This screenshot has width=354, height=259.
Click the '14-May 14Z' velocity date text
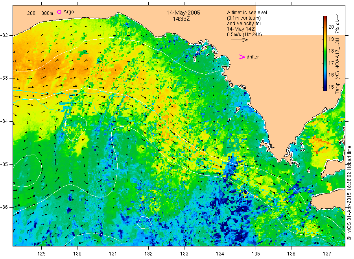(241, 29)
